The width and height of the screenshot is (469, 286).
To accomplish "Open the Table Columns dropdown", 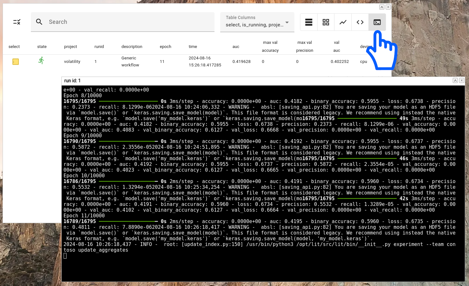I will point(257,22).
